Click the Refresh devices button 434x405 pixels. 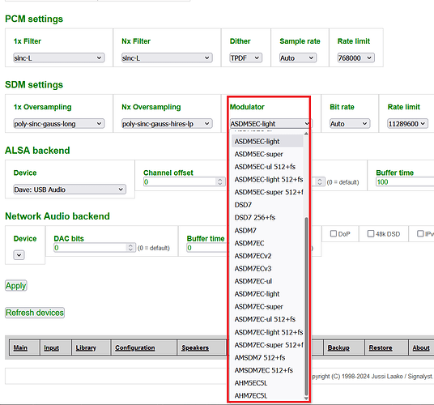35,313
